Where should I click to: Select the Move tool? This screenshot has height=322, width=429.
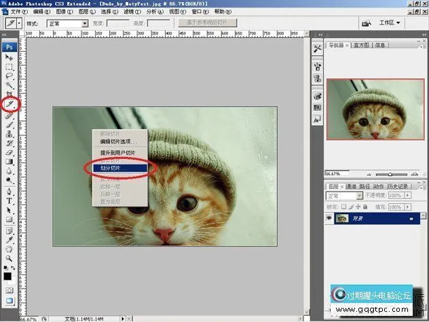(10, 58)
